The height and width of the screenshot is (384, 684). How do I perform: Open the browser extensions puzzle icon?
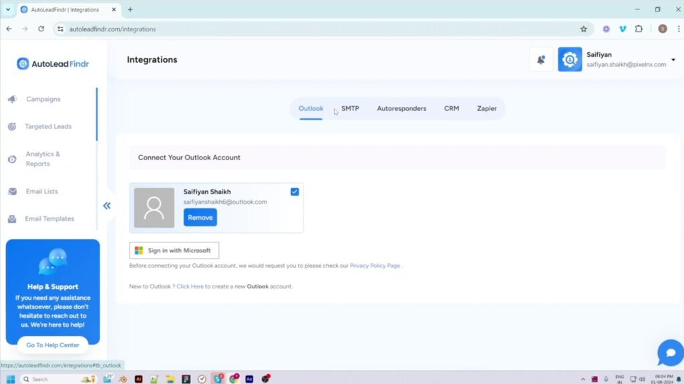point(639,29)
